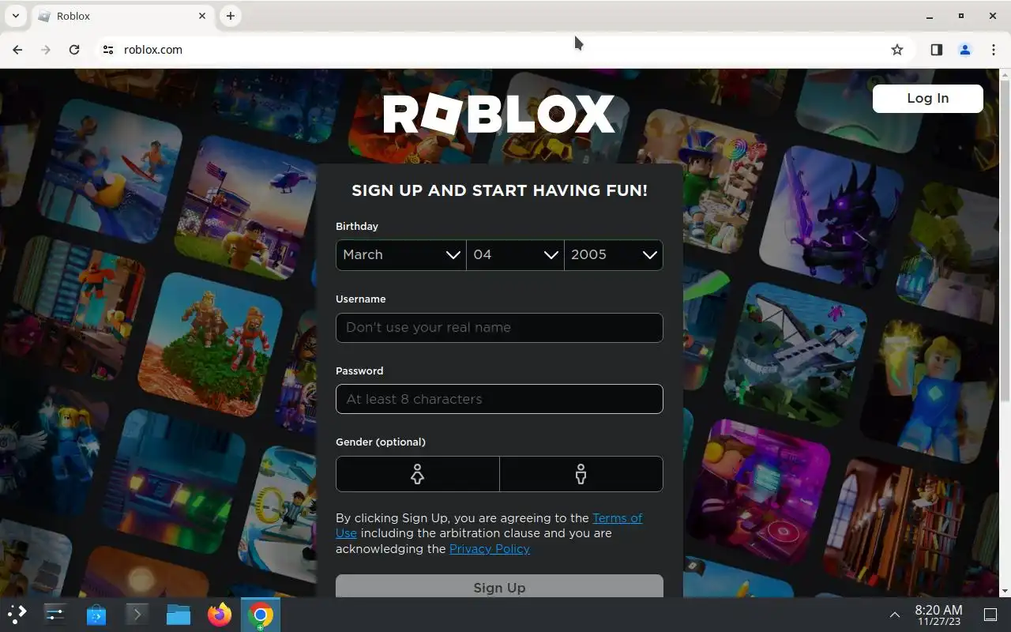Open the Chrome profile avatar
1011x632 pixels.
(964, 50)
